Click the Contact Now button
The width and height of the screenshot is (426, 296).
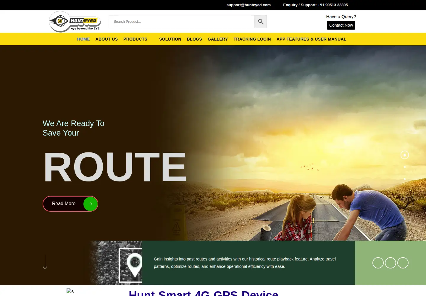pos(341,25)
